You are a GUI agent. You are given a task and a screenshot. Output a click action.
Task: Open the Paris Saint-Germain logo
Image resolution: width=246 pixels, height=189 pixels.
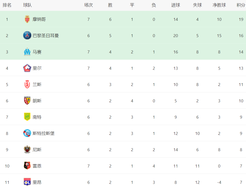coord(27,35)
